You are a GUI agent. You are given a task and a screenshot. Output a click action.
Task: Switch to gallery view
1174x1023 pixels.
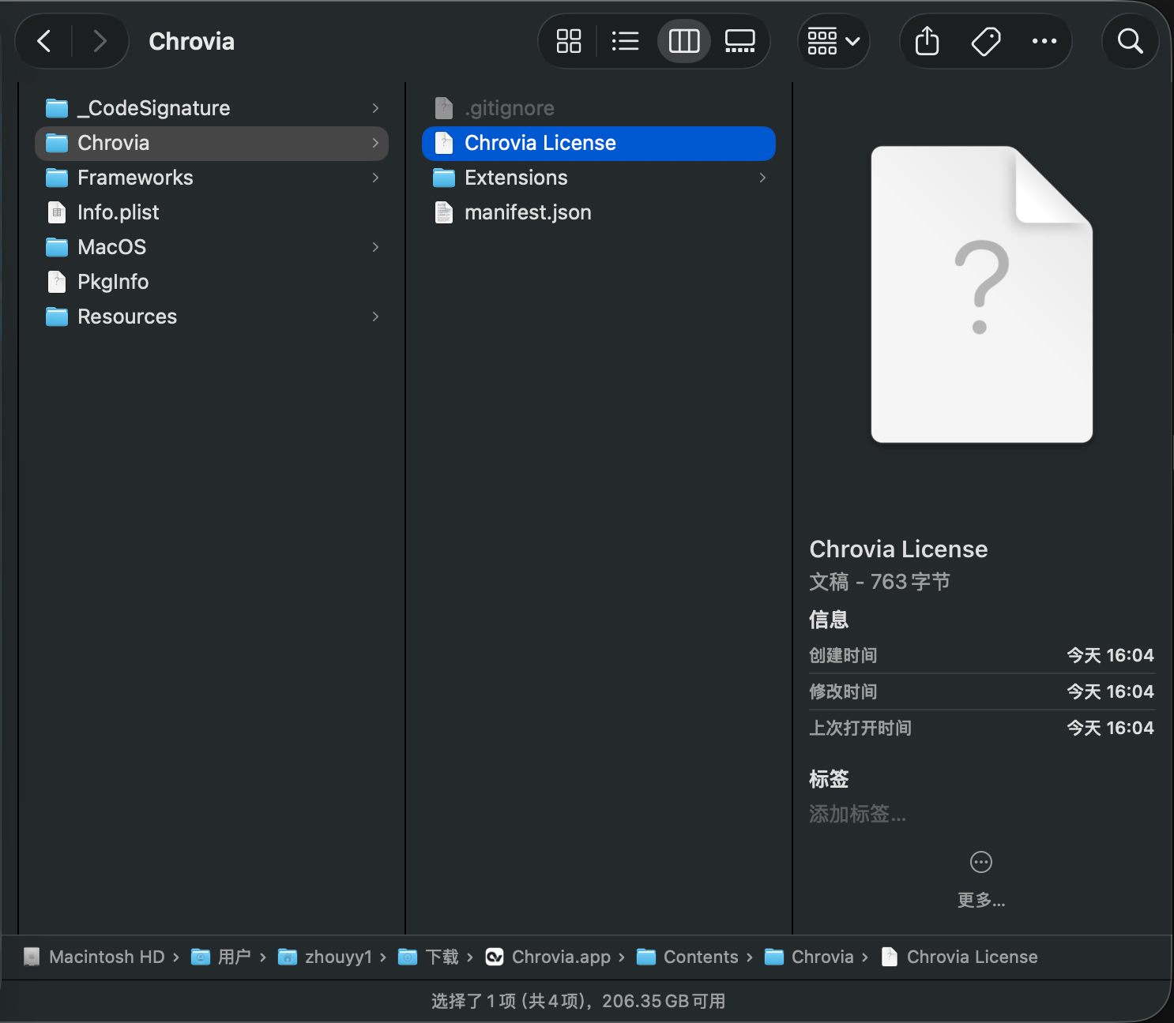(740, 41)
